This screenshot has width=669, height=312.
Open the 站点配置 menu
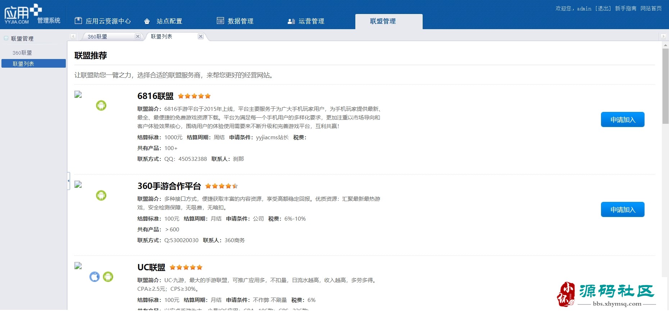click(x=163, y=21)
